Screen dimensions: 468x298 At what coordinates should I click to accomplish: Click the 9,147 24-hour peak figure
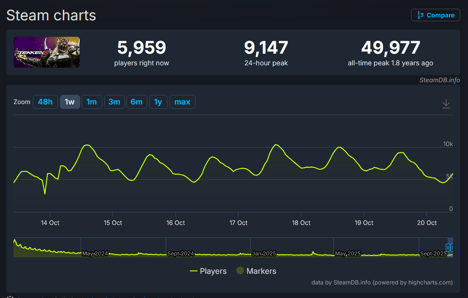click(x=266, y=47)
